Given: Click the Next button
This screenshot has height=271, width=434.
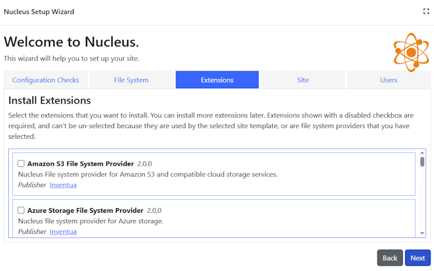Looking at the screenshot, I should [418, 258].
